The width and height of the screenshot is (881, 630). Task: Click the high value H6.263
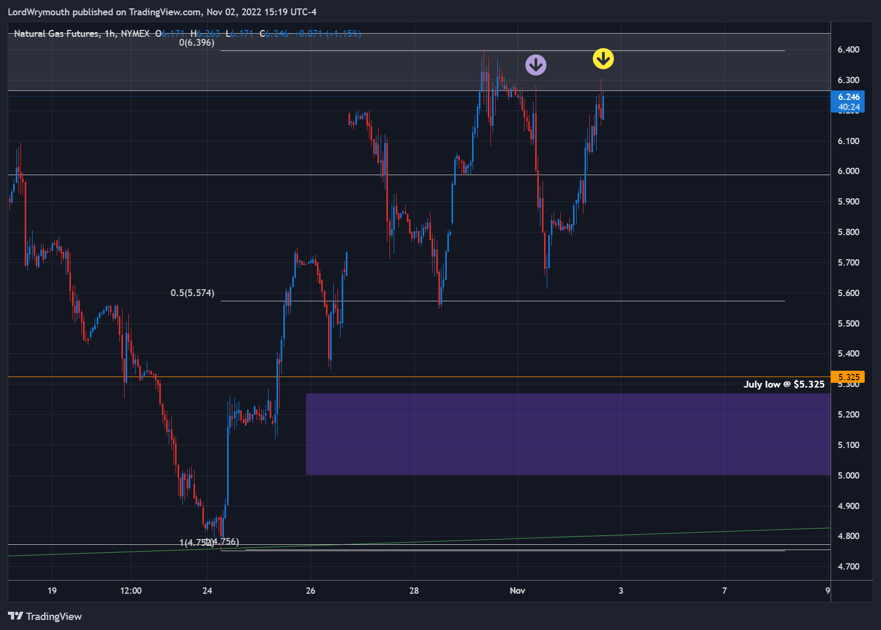pyautogui.click(x=205, y=34)
